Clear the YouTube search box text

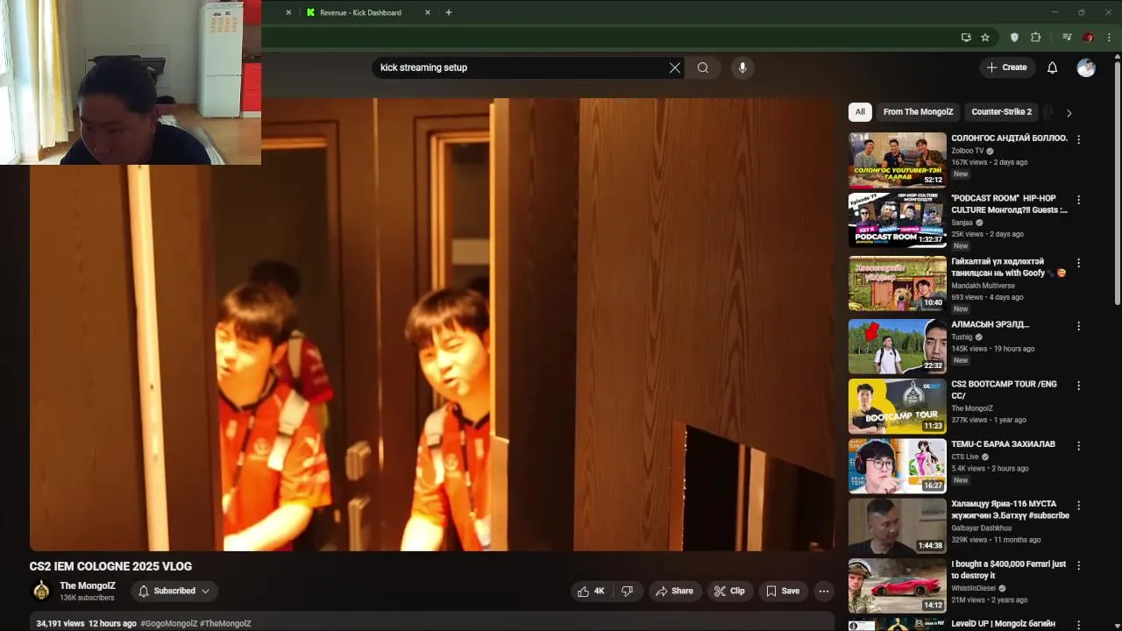tap(675, 67)
